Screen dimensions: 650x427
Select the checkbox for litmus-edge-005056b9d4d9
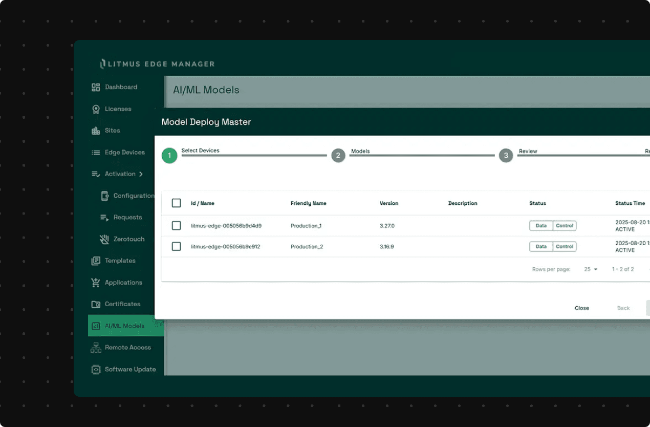tap(176, 225)
